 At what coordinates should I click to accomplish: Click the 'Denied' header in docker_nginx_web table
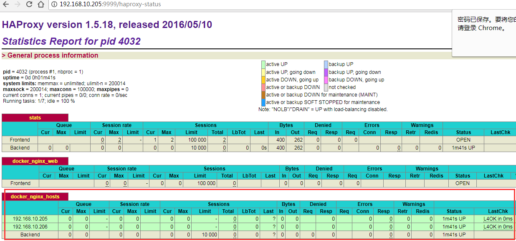pos(324,169)
